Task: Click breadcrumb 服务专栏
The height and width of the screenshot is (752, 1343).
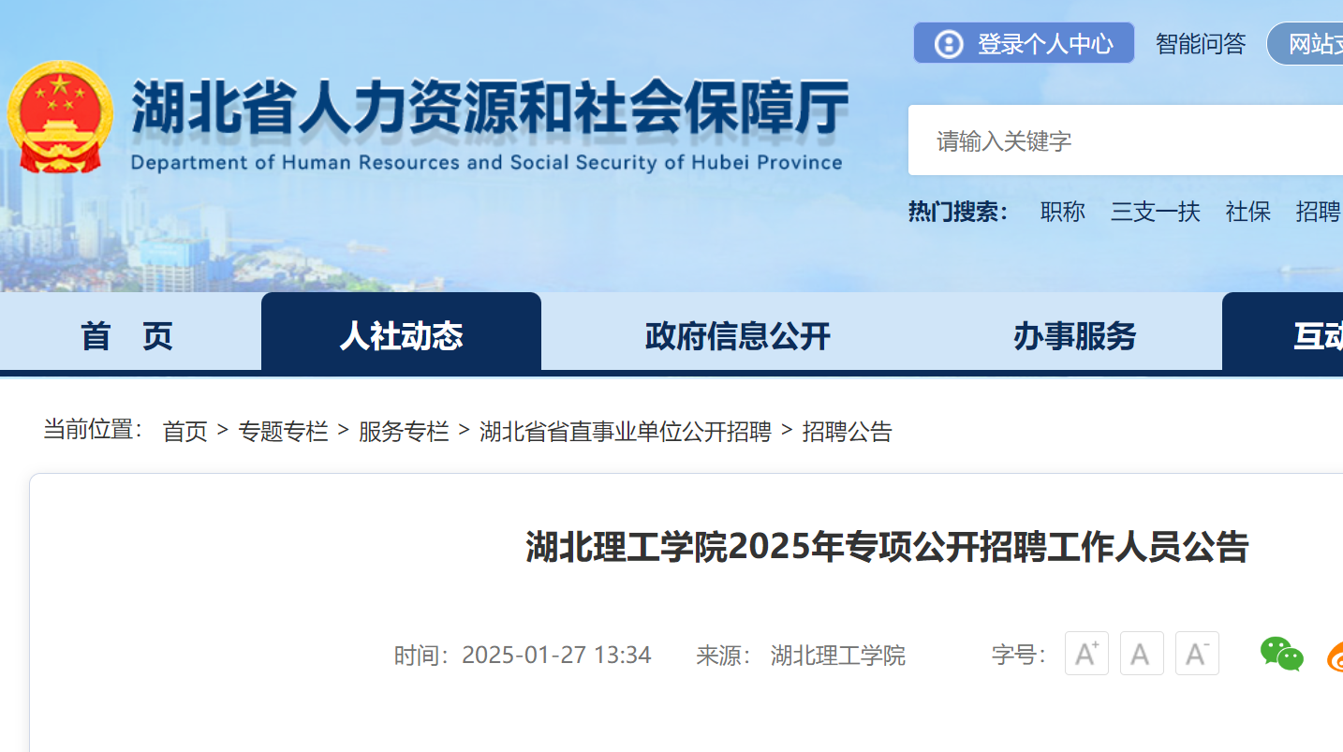Action: 404,431
